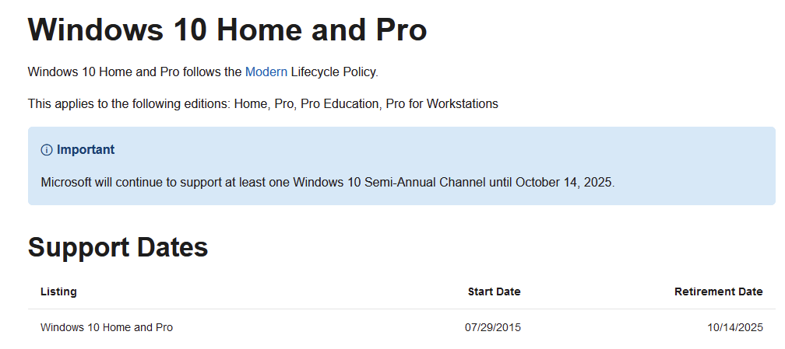
Task: Click the words 'Lifecycle Policy' after the Modern link
Action: coord(334,72)
